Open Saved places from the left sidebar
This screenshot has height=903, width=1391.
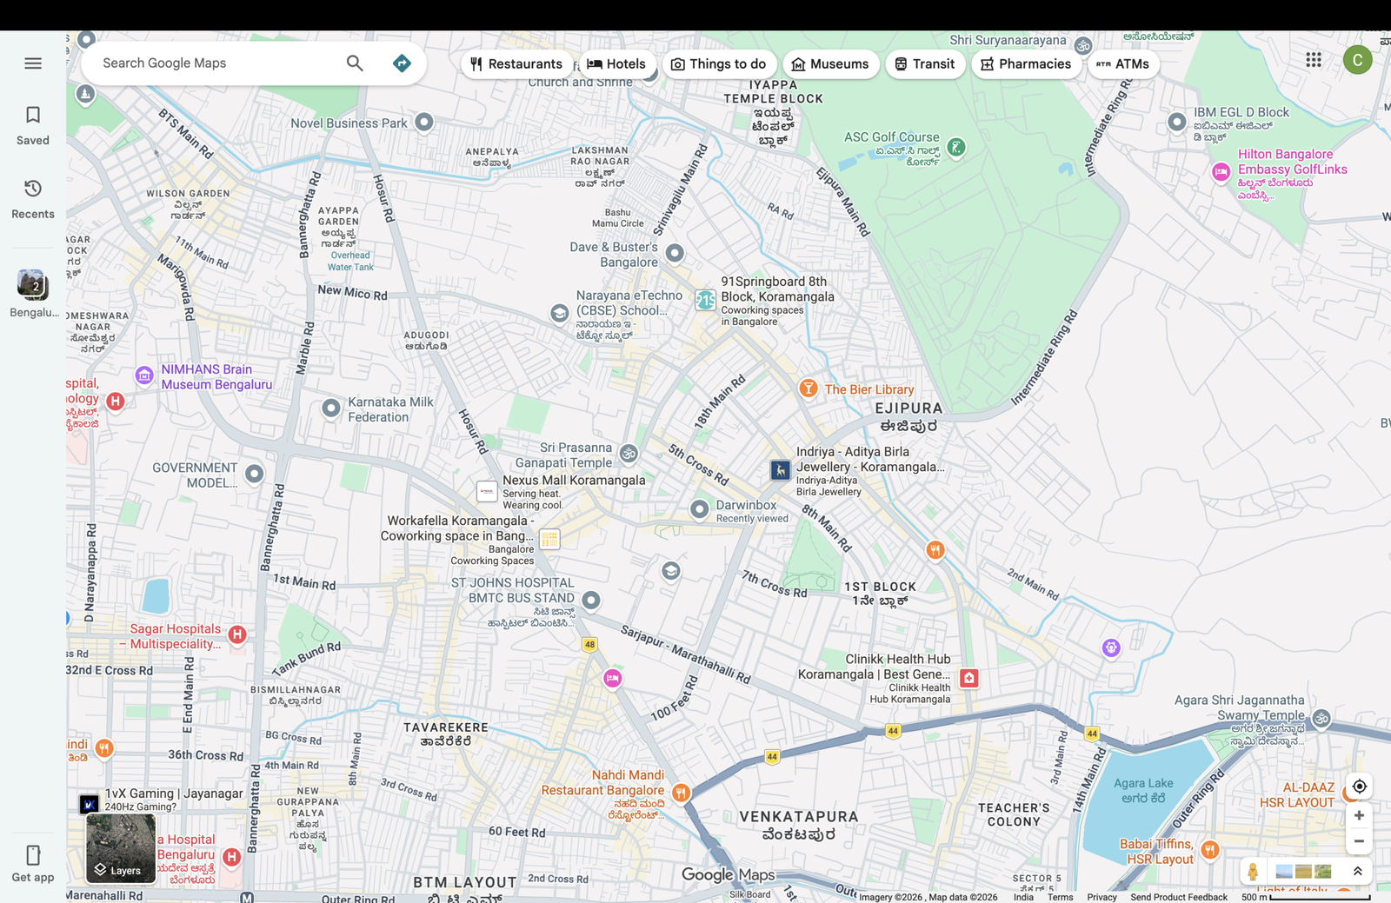click(32, 125)
